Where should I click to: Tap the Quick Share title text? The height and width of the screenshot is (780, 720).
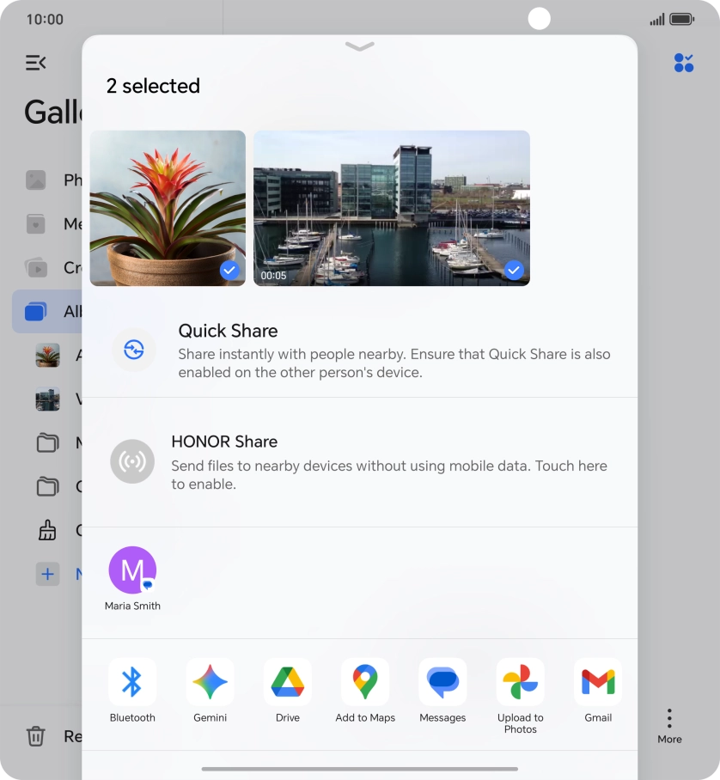tap(228, 331)
